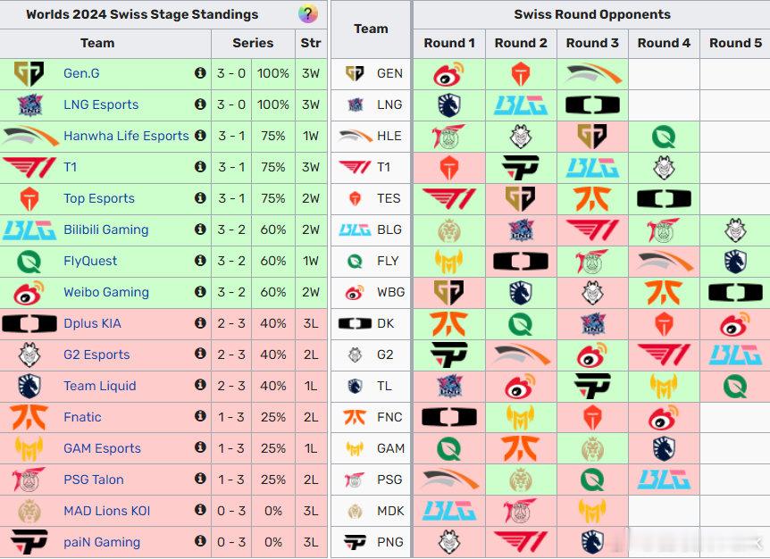Click the rainbow question mark help icon

pyautogui.click(x=308, y=13)
